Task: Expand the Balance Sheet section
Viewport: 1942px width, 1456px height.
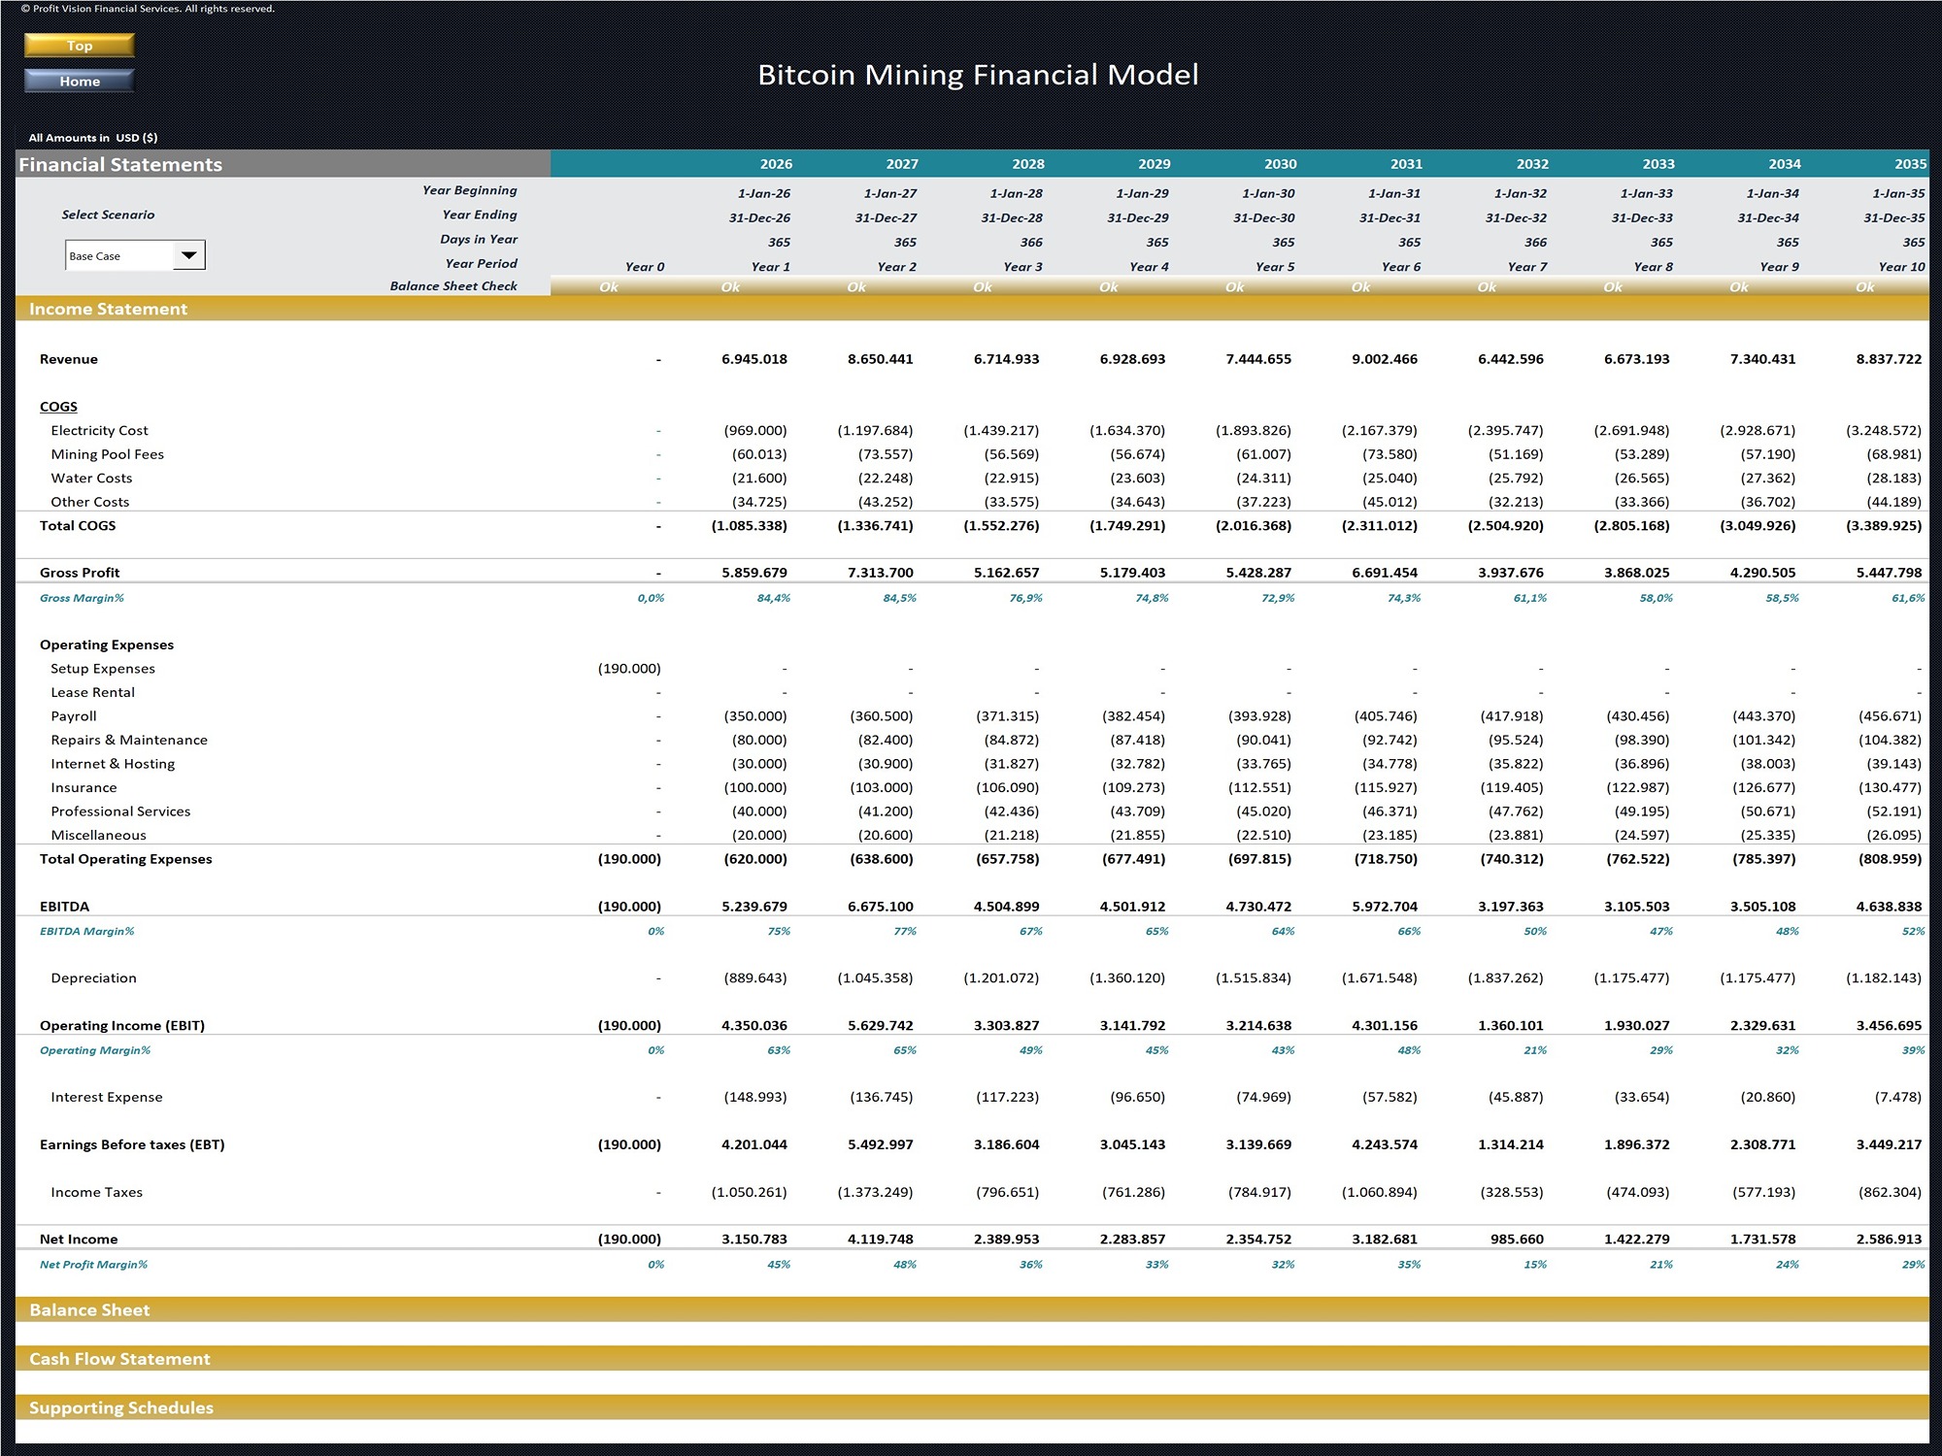Action: (90, 1309)
